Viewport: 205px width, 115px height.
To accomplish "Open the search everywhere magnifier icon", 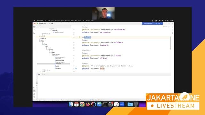I will coord(169,24).
